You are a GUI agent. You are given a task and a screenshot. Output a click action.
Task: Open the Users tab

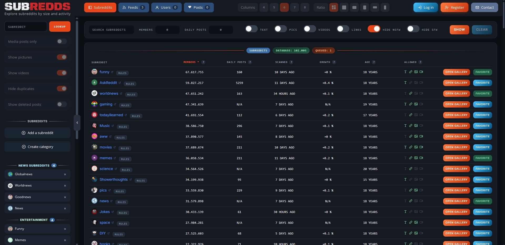pyautogui.click(x=166, y=7)
